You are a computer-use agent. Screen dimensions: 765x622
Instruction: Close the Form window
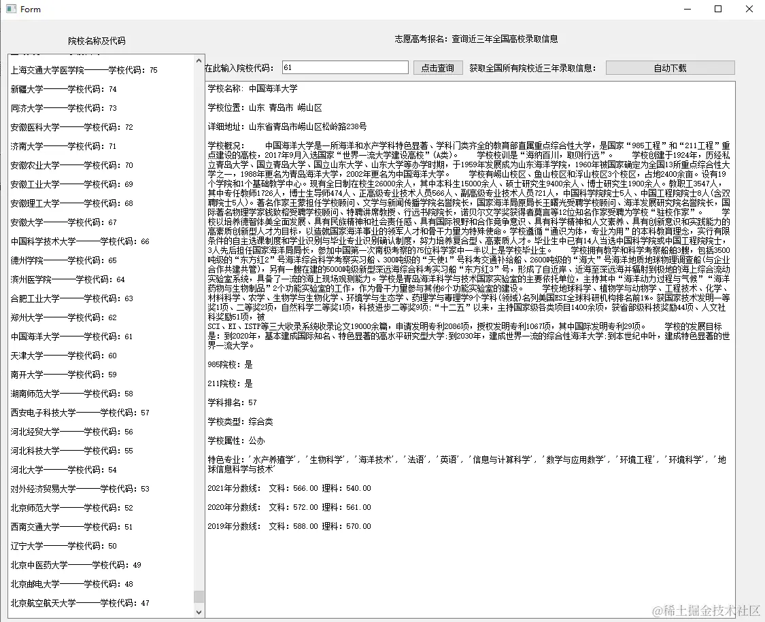coord(749,9)
